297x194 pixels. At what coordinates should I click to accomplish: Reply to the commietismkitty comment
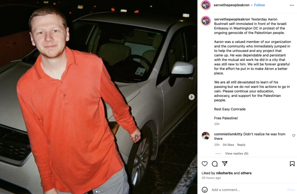coord(241,145)
